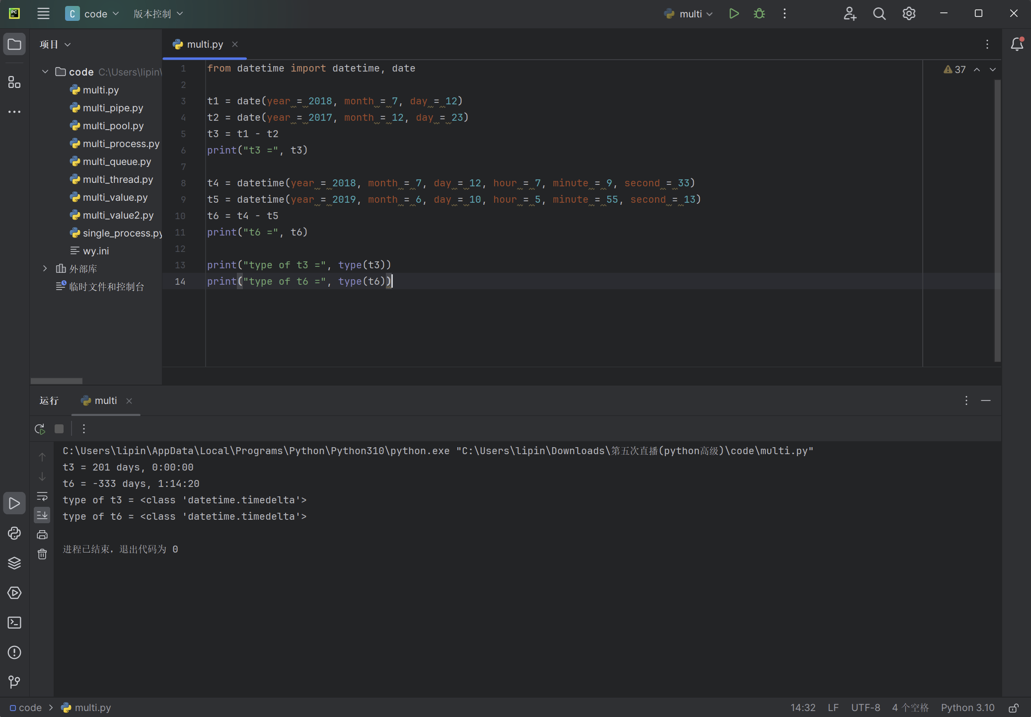Image resolution: width=1031 pixels, height=717 pixels.
Task: Print the console output
Action: click(42, 535)
